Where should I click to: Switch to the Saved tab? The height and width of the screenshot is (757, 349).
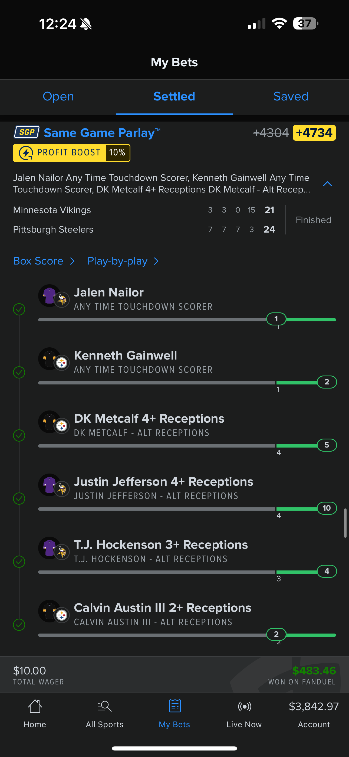[291, 96]
